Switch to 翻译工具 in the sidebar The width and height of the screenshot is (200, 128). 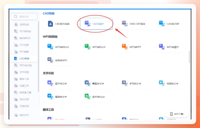[24, 79]
